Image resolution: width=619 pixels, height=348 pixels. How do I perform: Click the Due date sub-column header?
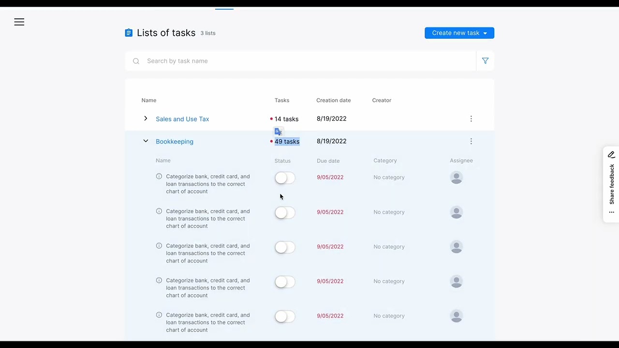[x=328, y=160]
